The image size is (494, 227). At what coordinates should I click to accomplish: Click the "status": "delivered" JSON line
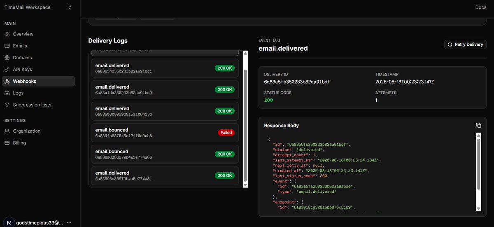coord(298,150)
